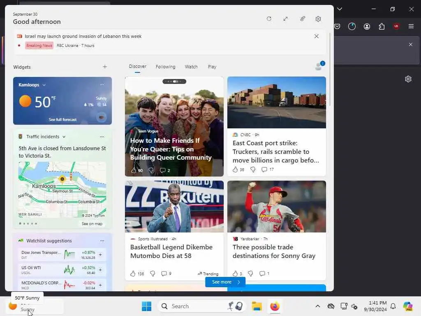Screen dimensions: 421x316
Task: Save to Pocket in Firefox toolbar
Action: tap(337, 26)
